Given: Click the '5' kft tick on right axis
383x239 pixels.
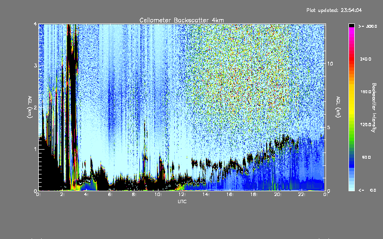Looking at the screenshot, I should (x=329, y=127).
